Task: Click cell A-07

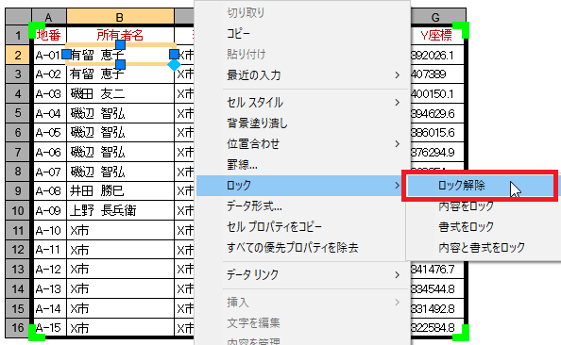Action: coord(49,172)
